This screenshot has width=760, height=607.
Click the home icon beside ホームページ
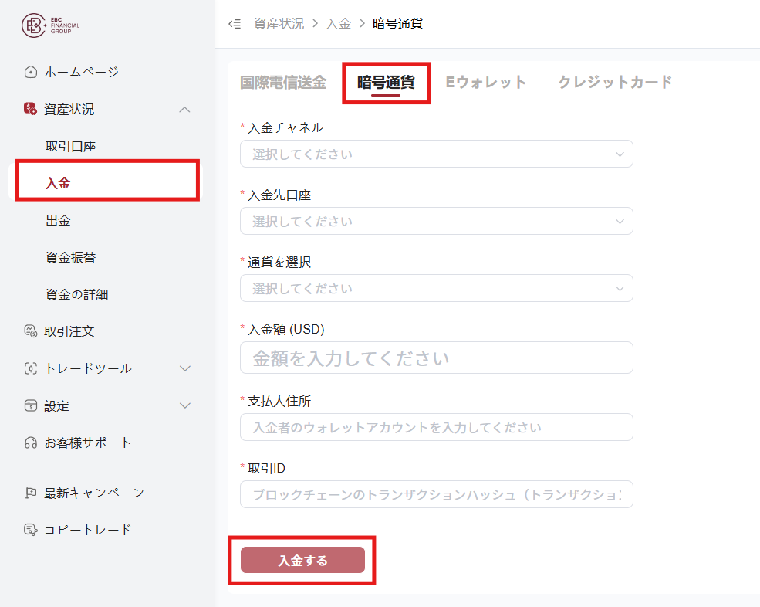[x=31, y=73]
